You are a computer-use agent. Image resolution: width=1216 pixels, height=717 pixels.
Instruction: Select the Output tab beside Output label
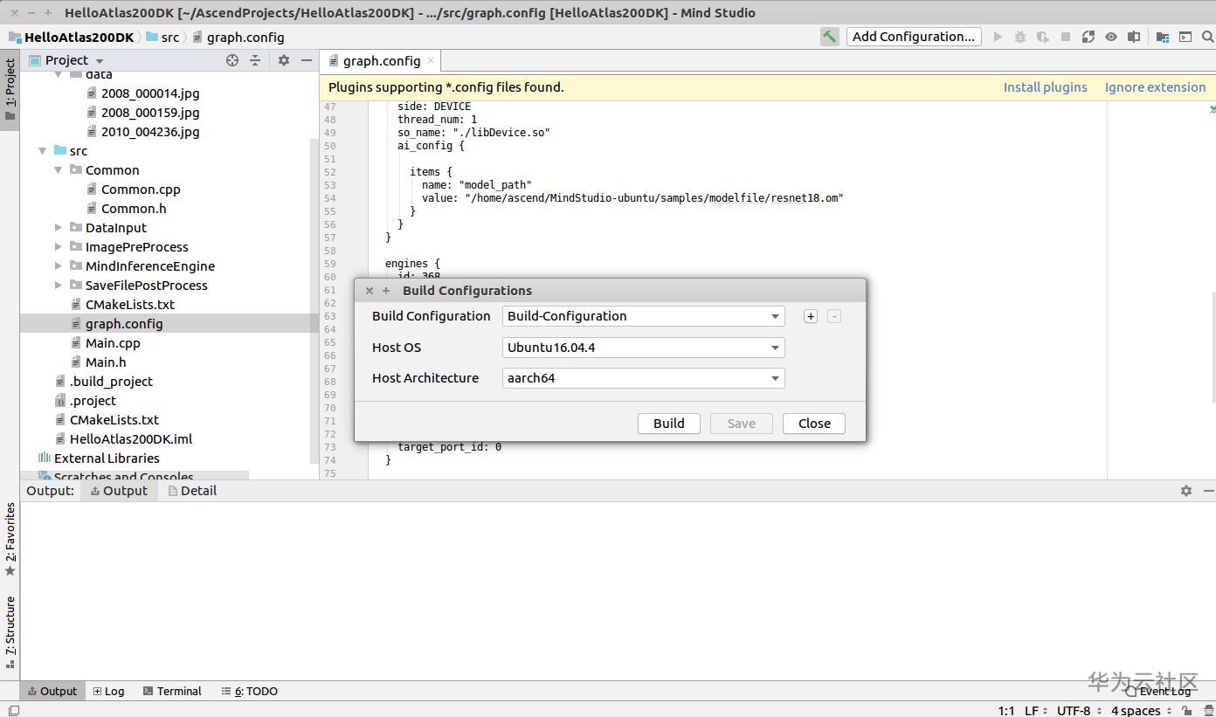click(119, 491)
